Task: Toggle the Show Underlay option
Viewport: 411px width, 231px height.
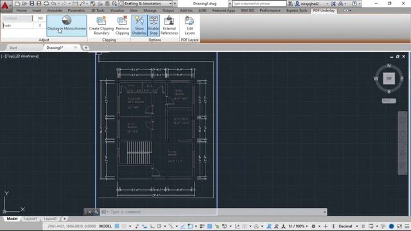Action: [139, 26]
